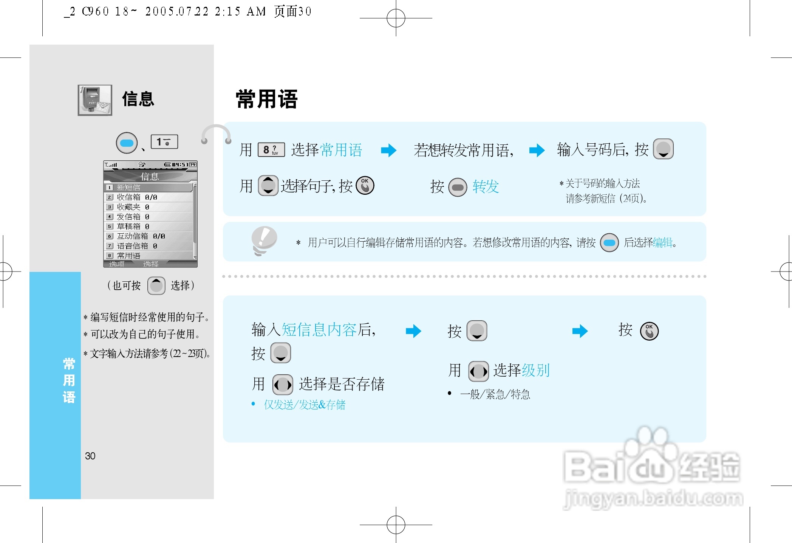The height and width of the screenshot is (543, 792).
Task: Click up-down navigation key before 选择句子
Action: click(x=268, y=186)
